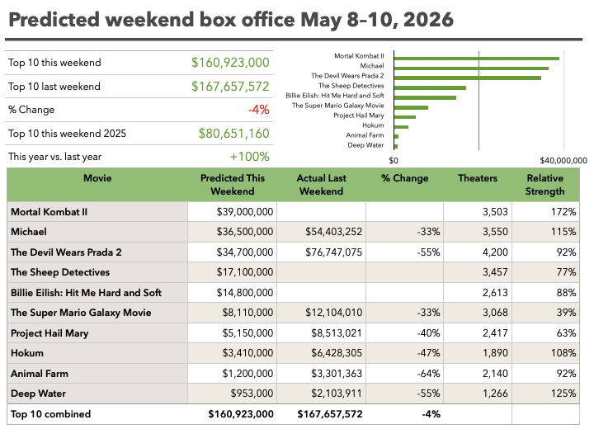
Task: Click combined actual total $167,657,572 in table
Action: [x=329, y=414]
